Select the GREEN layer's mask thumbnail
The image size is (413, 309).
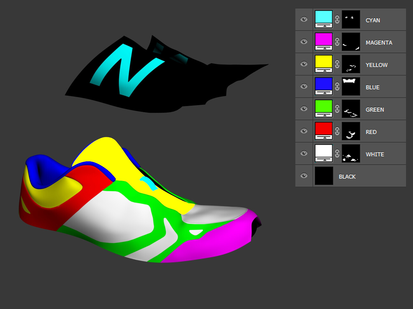point(351,109)
